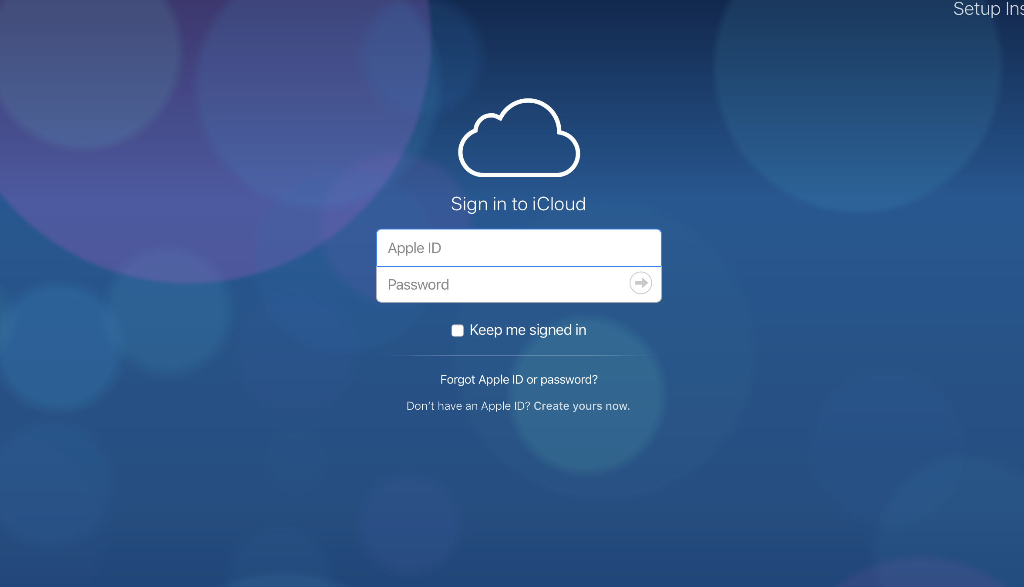Click into the Password field
Viewport: 1024px width, 587px height.
(501, 284)
